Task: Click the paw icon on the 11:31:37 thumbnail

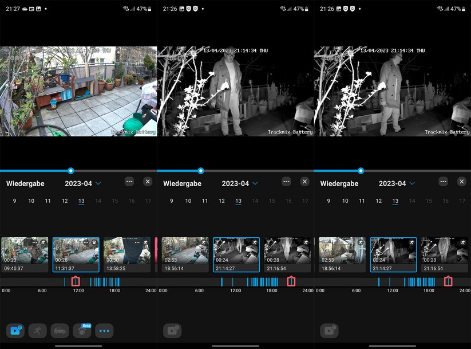Action: point(94,241)
